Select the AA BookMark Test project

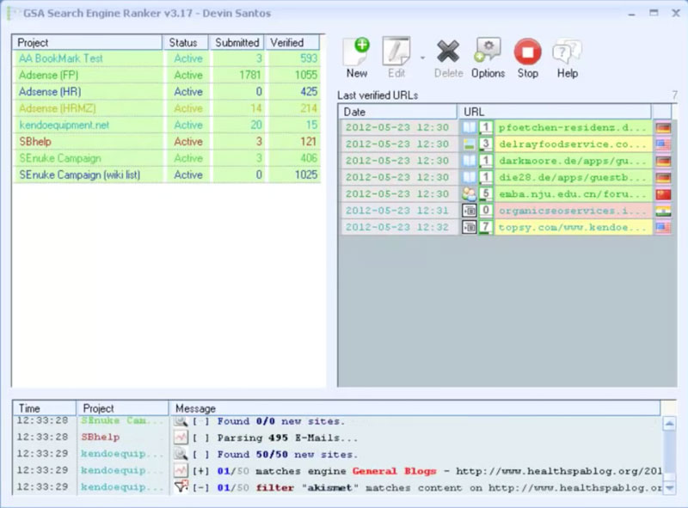click(x=167, y=58)
